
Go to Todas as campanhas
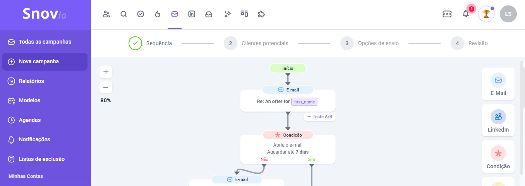click(45, 42)
